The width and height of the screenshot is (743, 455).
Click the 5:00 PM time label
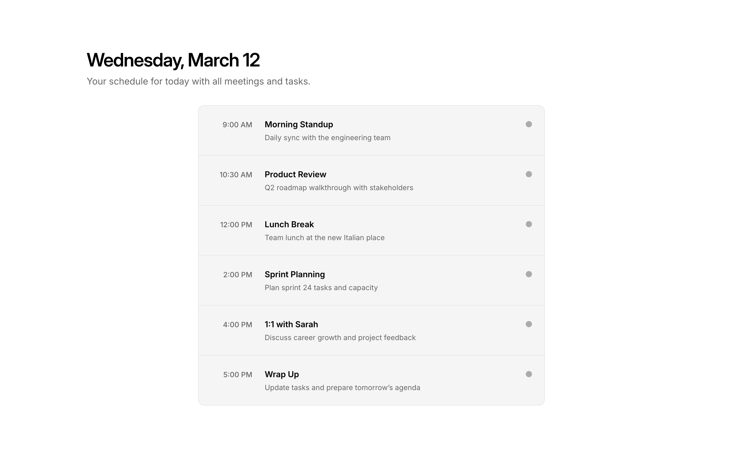tap(237, 375)
